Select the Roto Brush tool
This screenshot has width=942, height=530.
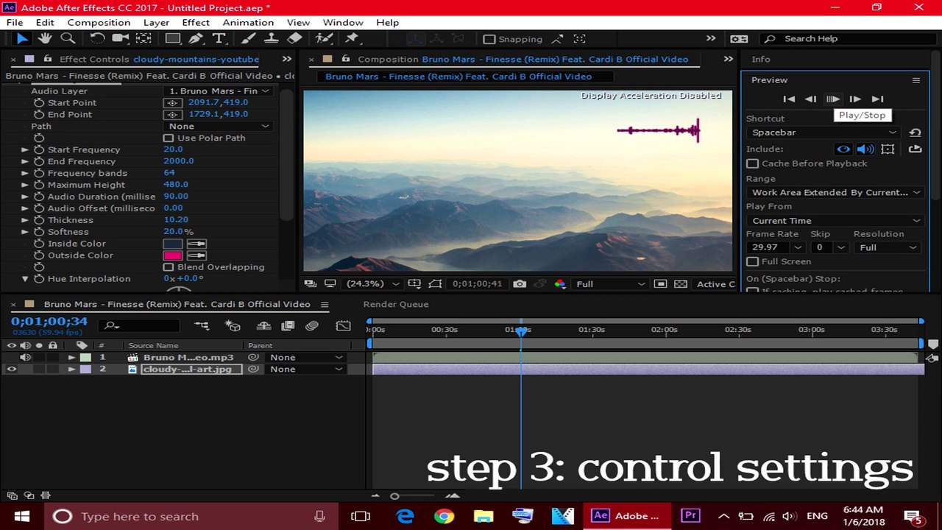324,38
